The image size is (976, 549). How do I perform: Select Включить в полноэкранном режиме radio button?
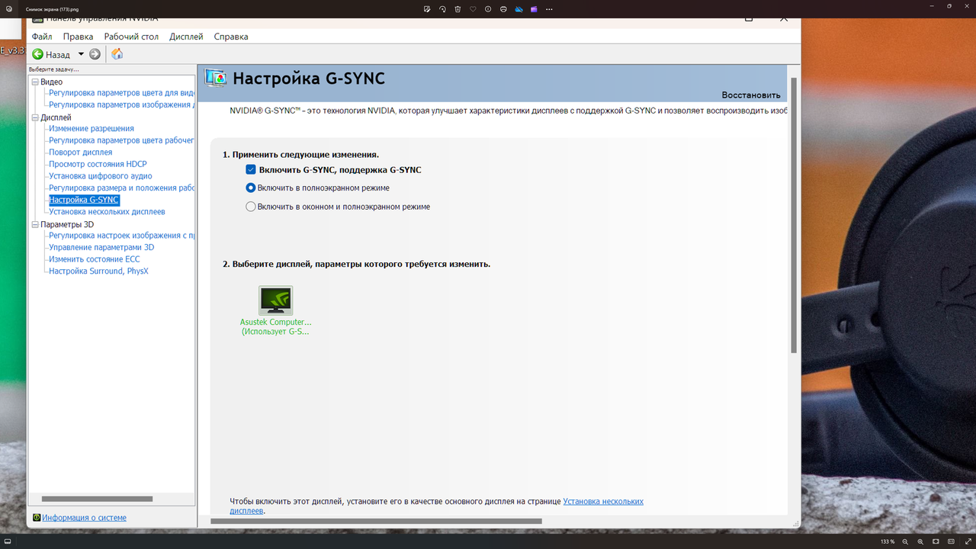coord(251,188)
